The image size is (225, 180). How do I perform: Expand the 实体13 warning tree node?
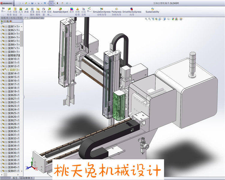1,70
